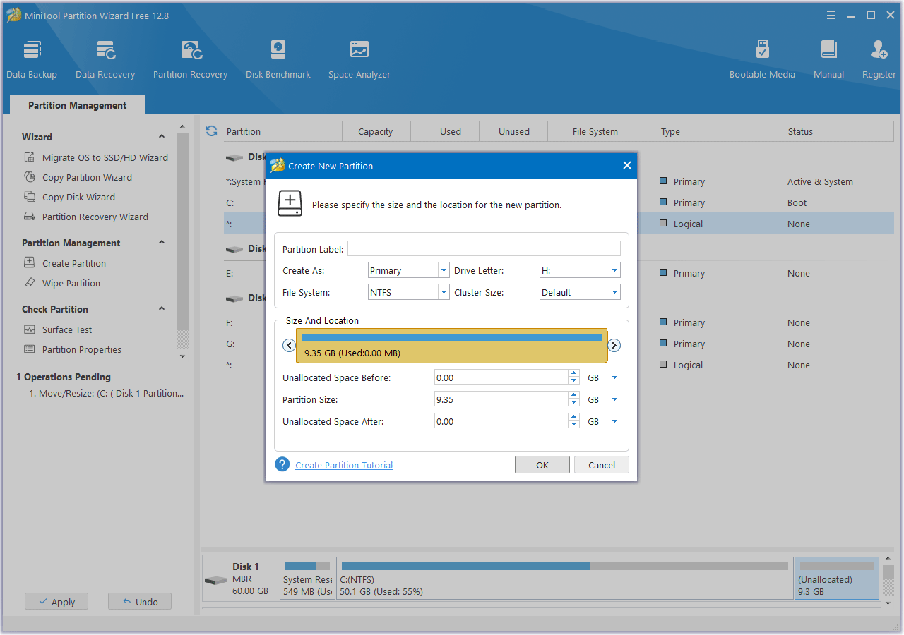Screen dimensions: 904x635
Task: Open Space Analyzer
Action: (x=359, y=59)
